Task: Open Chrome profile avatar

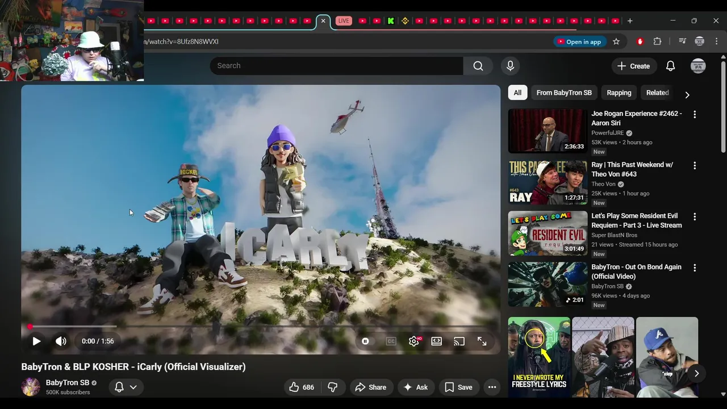Action: [700, 41]
